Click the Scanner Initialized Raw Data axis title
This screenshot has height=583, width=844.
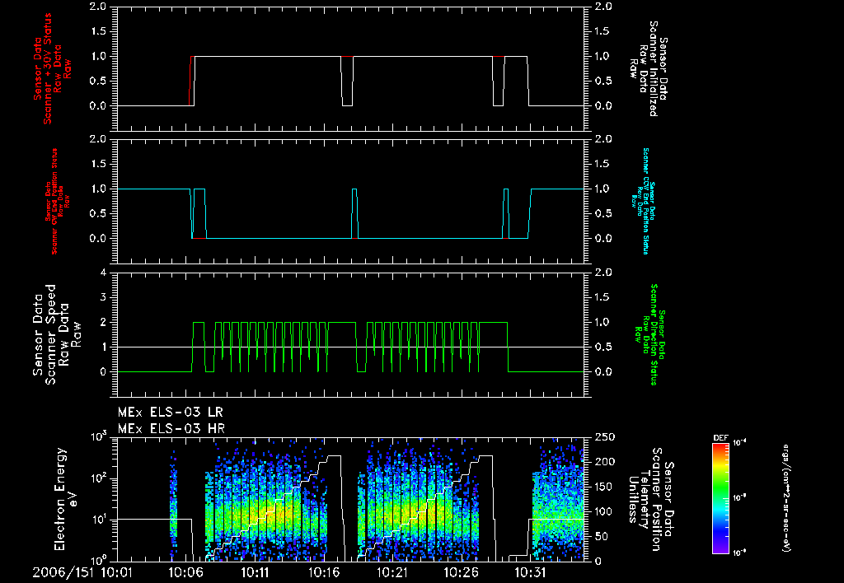[x=648, y=69]
